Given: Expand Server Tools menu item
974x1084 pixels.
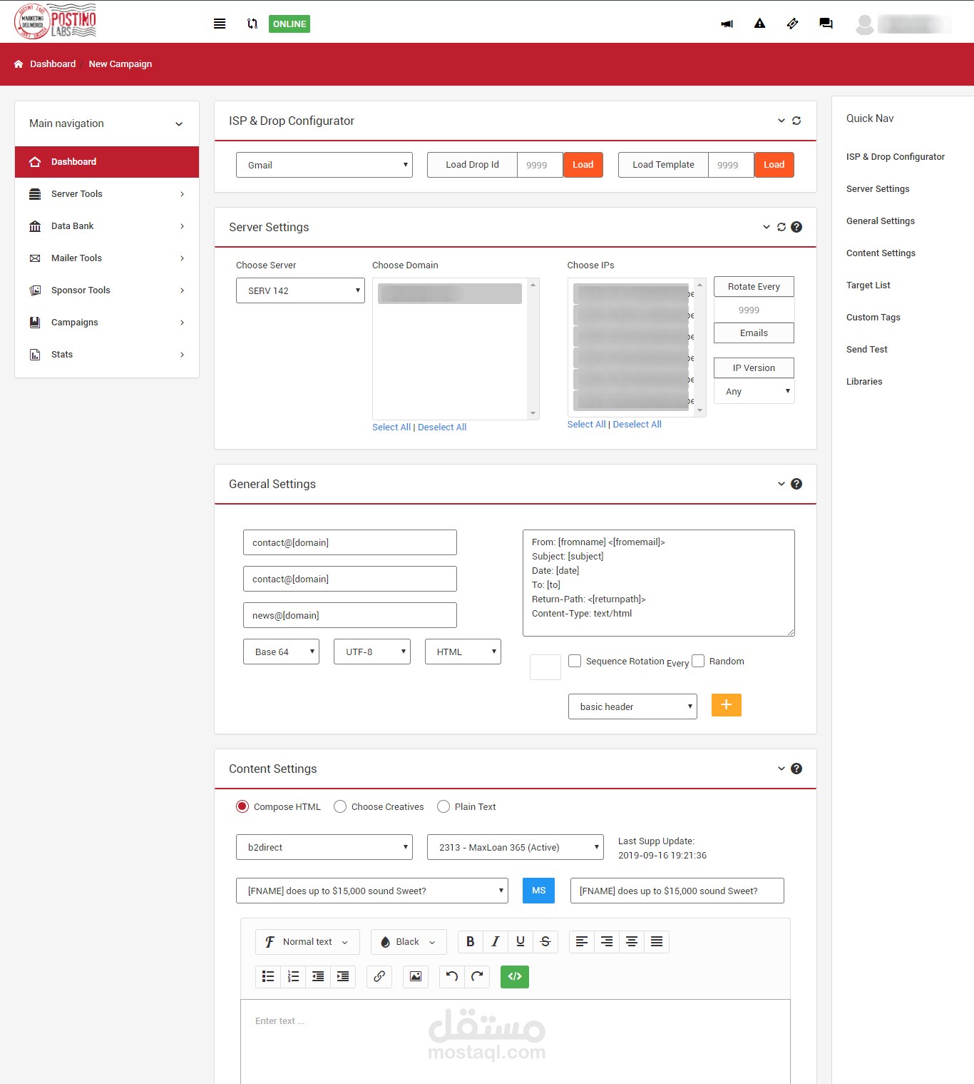Looking at the screenshot, I should tap(107, 194).
